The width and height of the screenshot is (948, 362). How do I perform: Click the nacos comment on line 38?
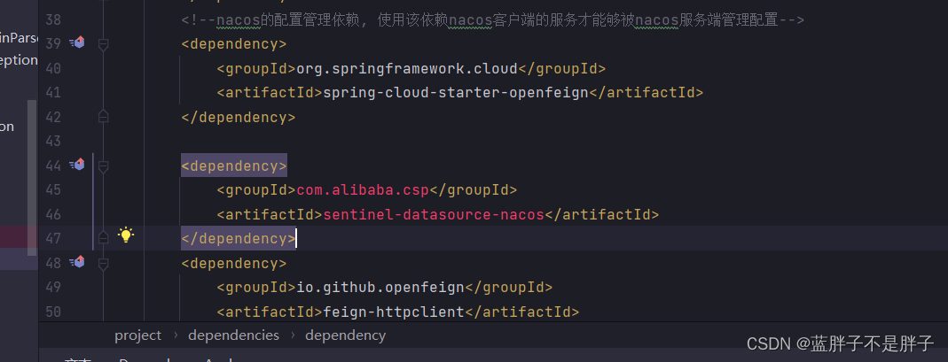point(492,20)
